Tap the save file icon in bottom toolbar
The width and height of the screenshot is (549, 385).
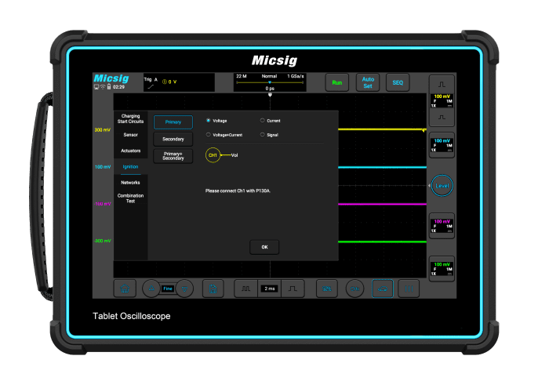[211, 289]
